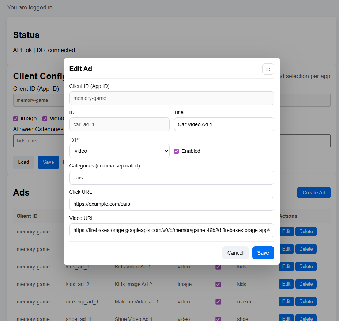Click the Categories input containing cars

click(x=172, y=178)
